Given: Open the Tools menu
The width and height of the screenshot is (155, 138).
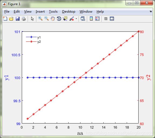Looking at the screenshot, I should coord(53,12).
